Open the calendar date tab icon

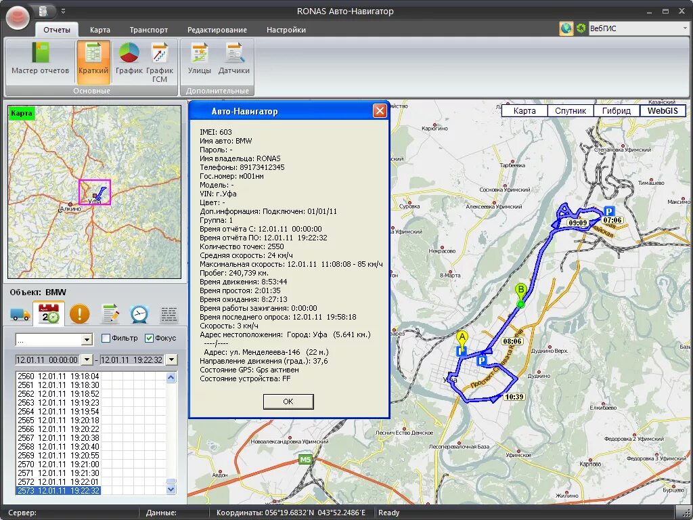point(49,313)
